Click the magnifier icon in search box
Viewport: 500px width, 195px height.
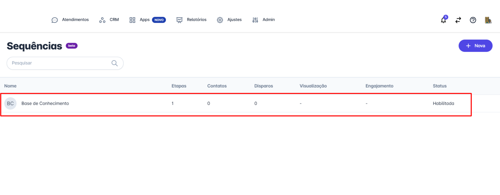(x=115, y=63)
